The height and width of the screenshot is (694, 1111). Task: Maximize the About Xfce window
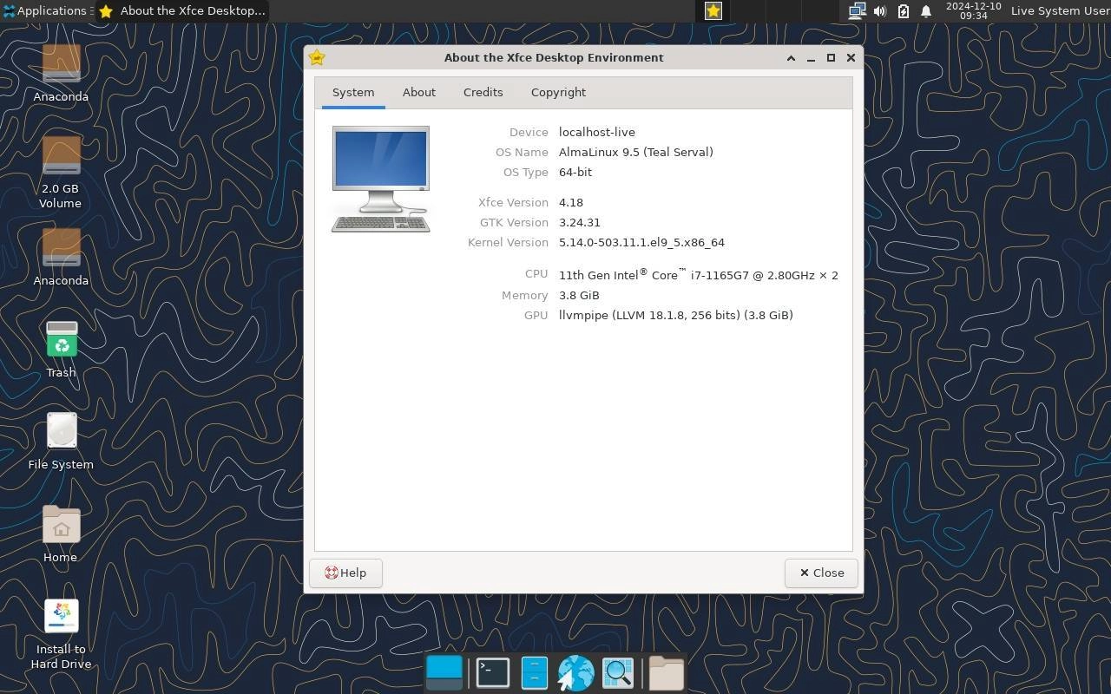click(x=831, y=57)
